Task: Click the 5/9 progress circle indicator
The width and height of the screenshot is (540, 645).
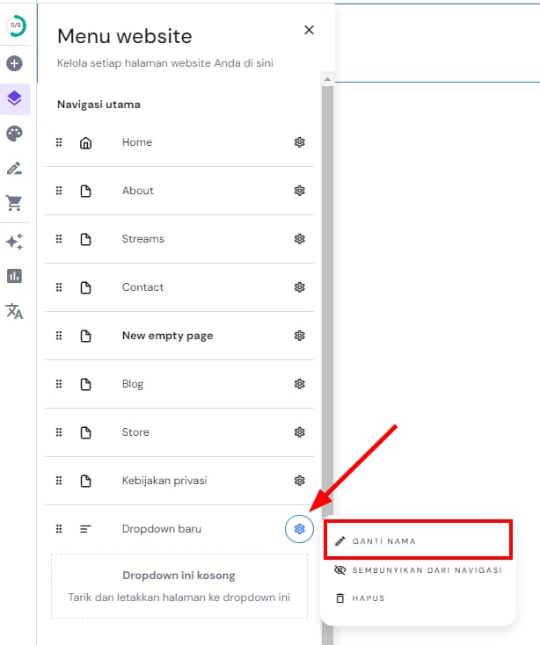Action: pyautogui.click(x=16, y=26)
